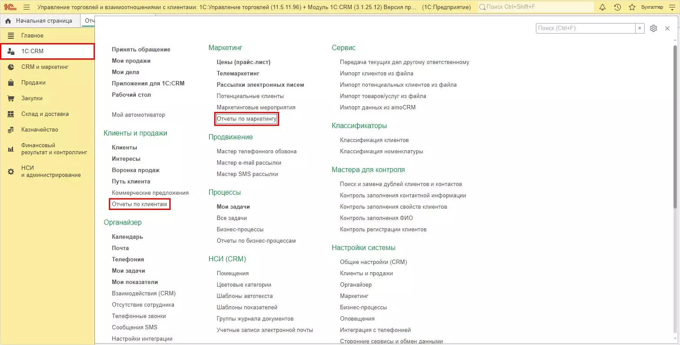Show history clock icon
The image size is (680, 345).
[x=617, y=7]
